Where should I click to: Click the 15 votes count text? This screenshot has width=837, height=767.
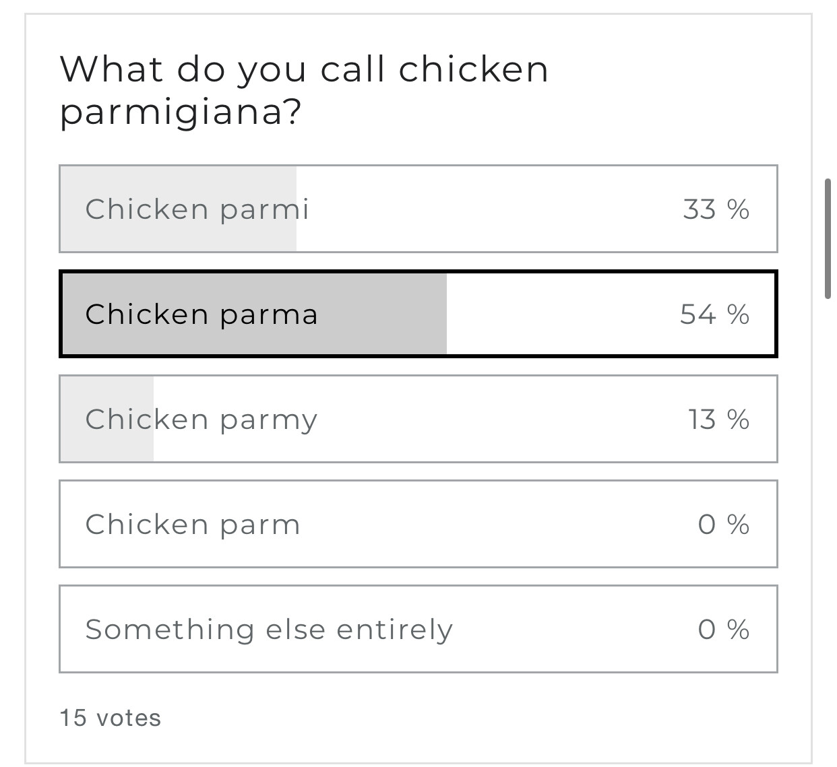[x=111, y=718]
